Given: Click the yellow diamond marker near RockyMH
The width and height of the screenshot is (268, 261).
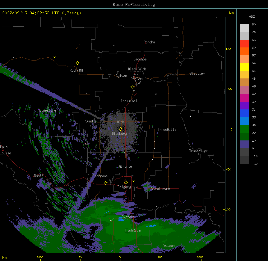Looking at the screenshot, I should 77,63.
